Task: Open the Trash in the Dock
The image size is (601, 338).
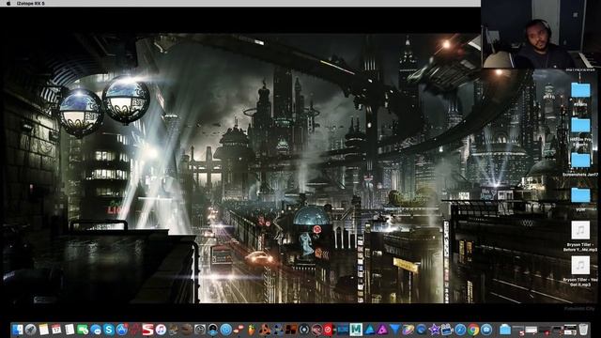Action: coord(583,330)
